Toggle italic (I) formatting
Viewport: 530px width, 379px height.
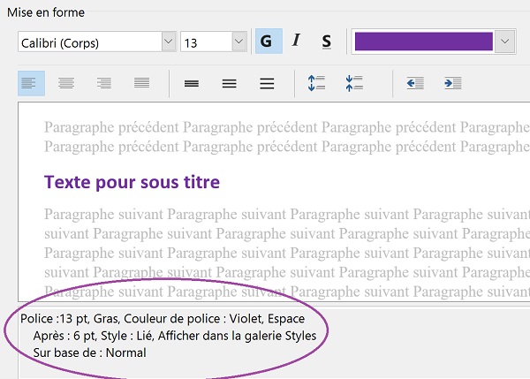tap(296, 42)
